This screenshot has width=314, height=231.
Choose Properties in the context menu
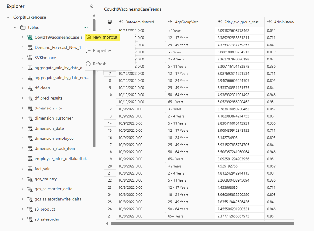[102, 51]
